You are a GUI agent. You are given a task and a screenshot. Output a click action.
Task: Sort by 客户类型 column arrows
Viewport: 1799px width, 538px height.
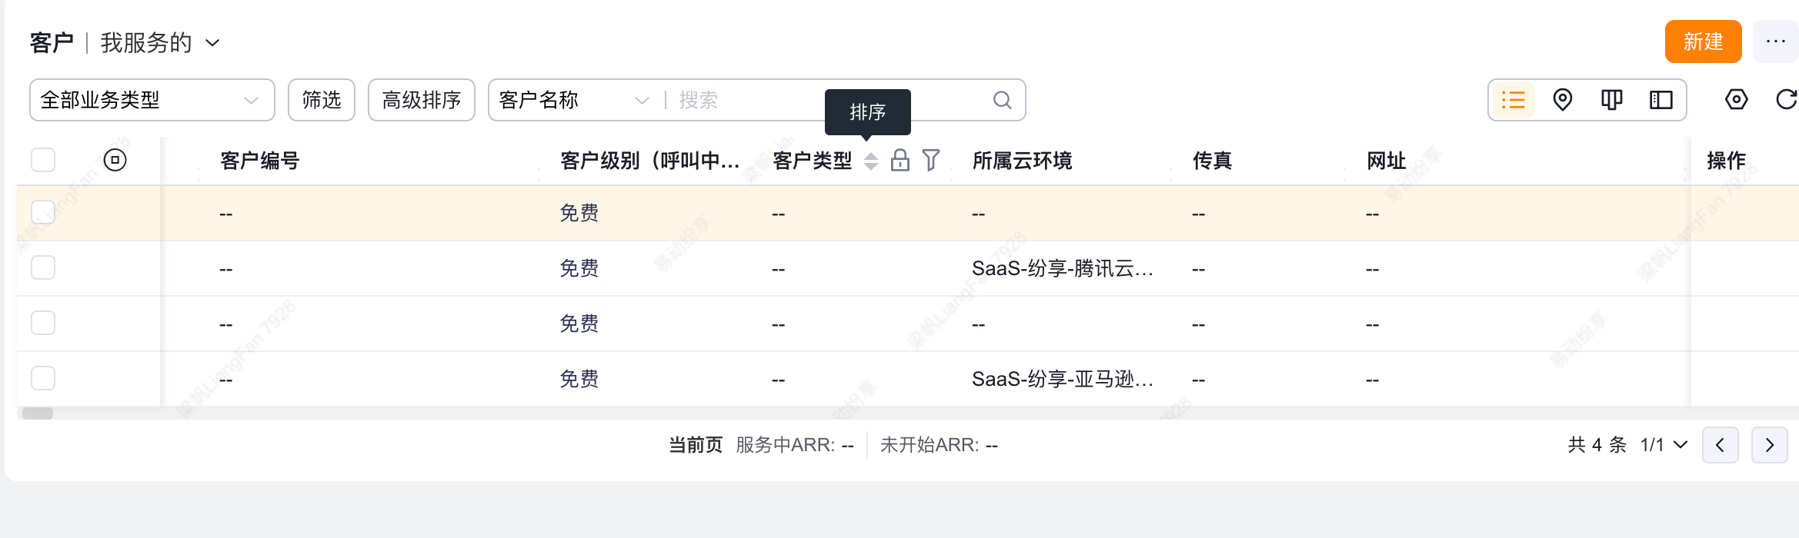click(870, 160)
